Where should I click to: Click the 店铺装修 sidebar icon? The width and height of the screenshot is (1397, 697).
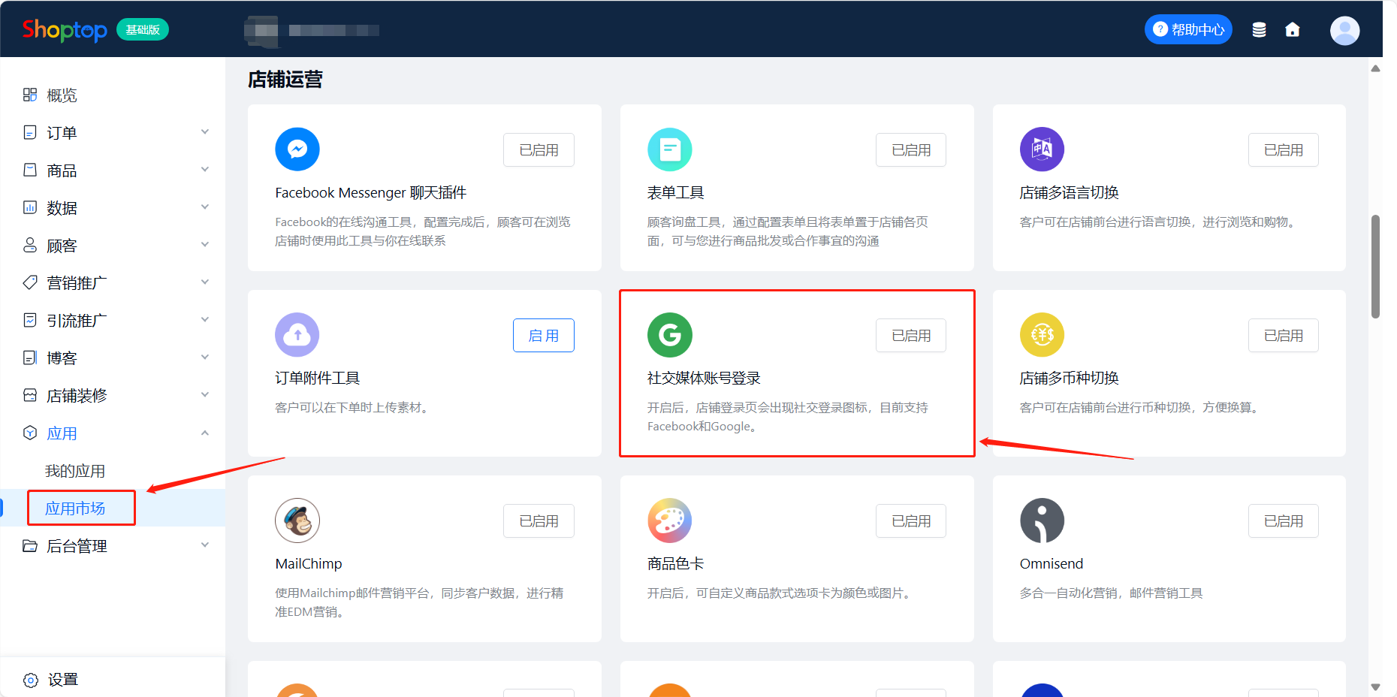[30, 395]
